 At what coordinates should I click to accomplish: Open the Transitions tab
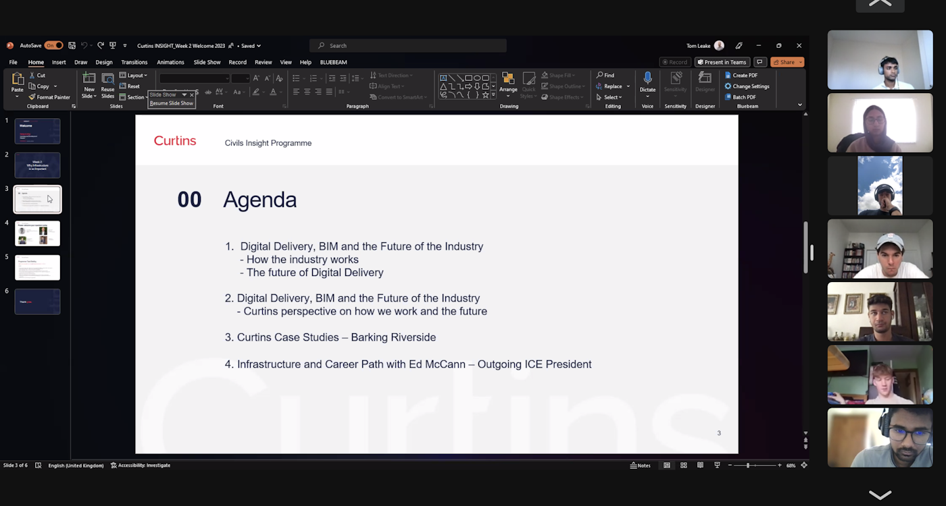(x=134, y=62)
